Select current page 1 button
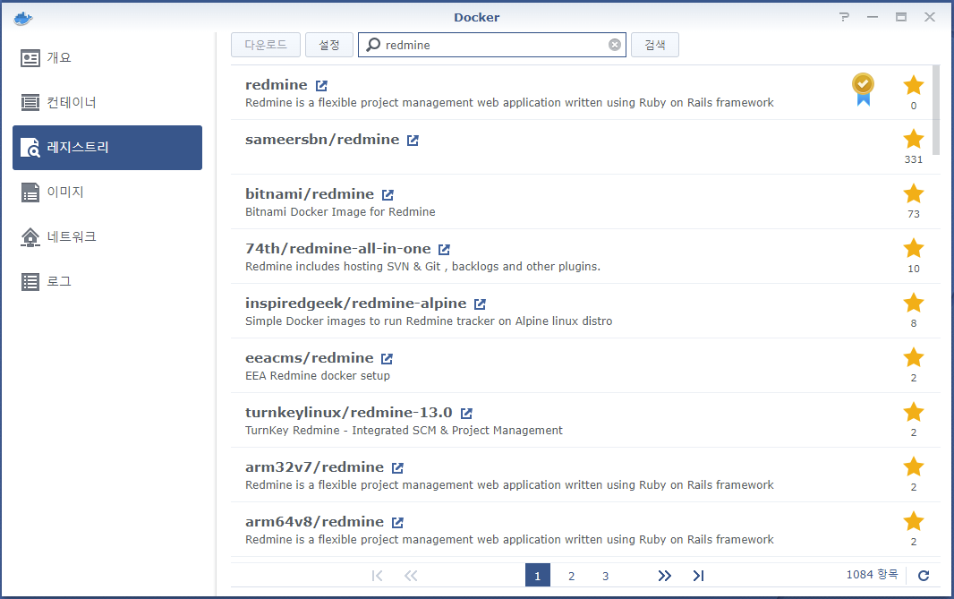The height and width of the screenshot is (599, 954). [x=538, y=575]
